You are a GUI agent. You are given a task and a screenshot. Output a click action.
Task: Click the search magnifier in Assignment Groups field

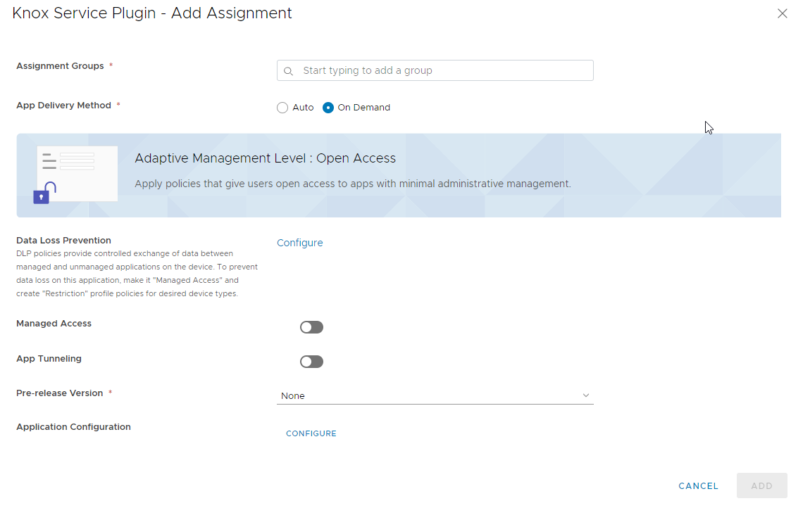288,71
